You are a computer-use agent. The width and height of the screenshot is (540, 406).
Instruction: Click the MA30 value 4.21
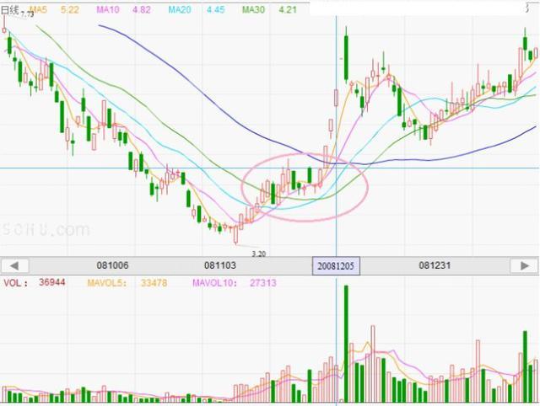pos(288,9)
